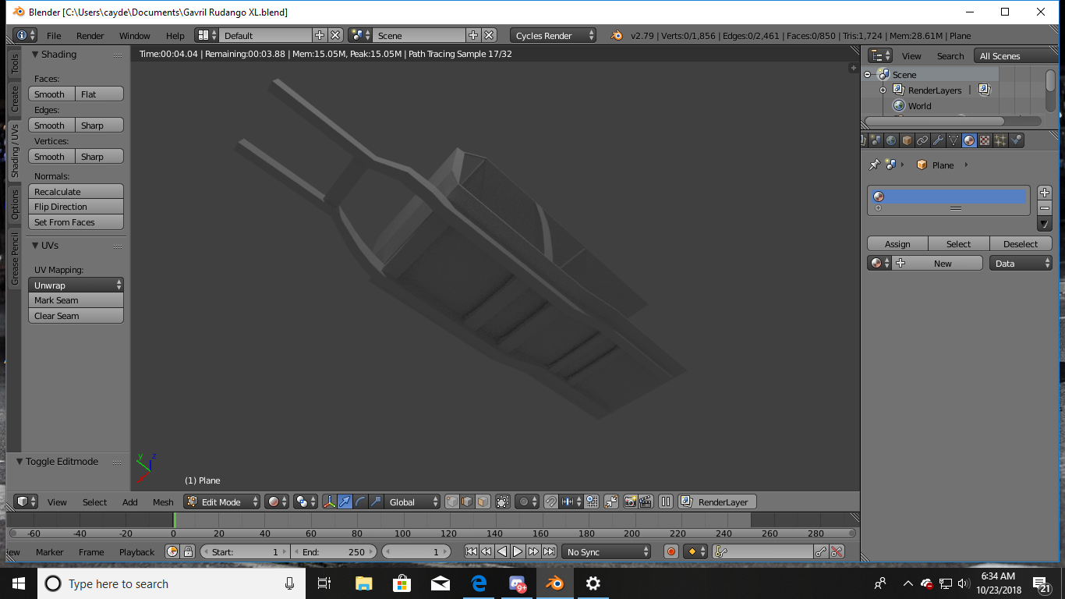Open the Physics properties tab
1065x599 pixels.
pos(1016,140)
